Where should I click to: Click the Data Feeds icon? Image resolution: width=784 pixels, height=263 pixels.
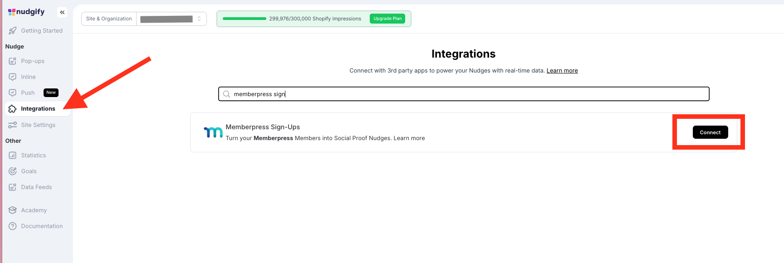point(13,187)
